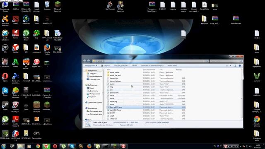This screenshot has width=265, height=149.
Task: Switch to Yandex browser in the taskbar
Action: [46, 146]
